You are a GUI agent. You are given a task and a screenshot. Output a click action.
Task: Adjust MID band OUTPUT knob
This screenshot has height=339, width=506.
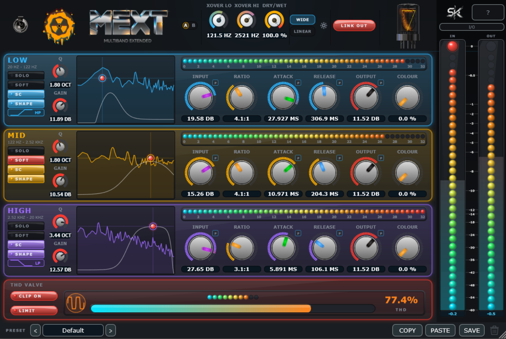[x=366, y=172]
